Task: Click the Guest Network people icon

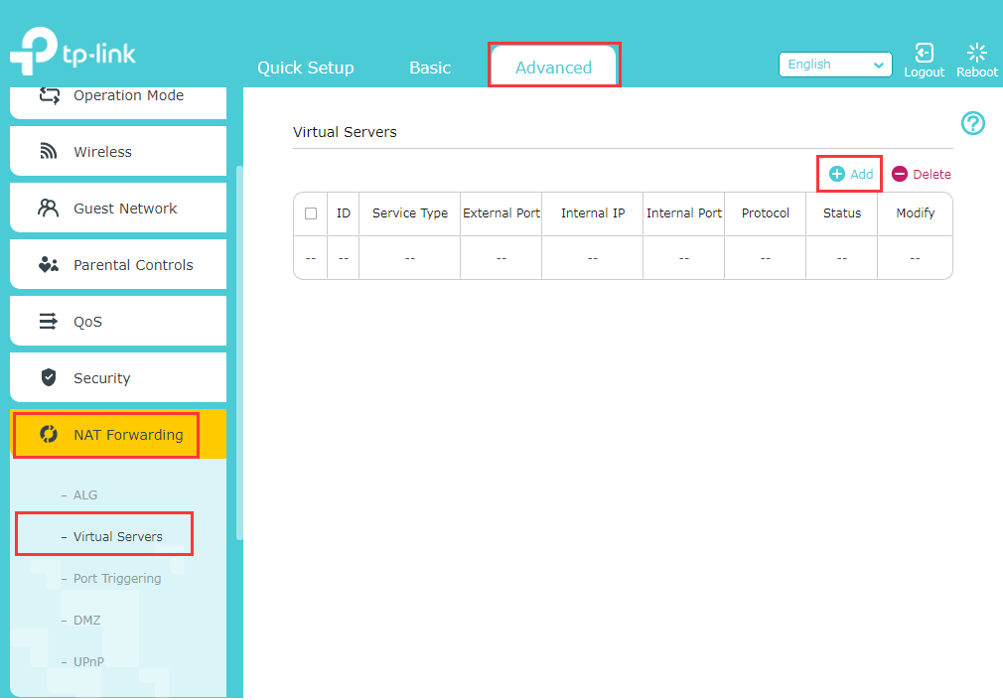Action: coord(48,208)
